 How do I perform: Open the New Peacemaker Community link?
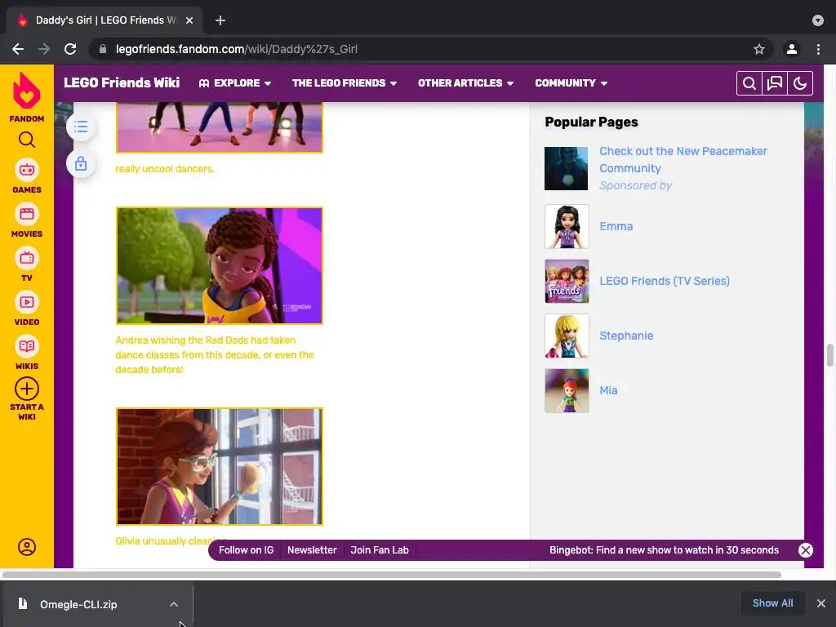click(683, 159)
